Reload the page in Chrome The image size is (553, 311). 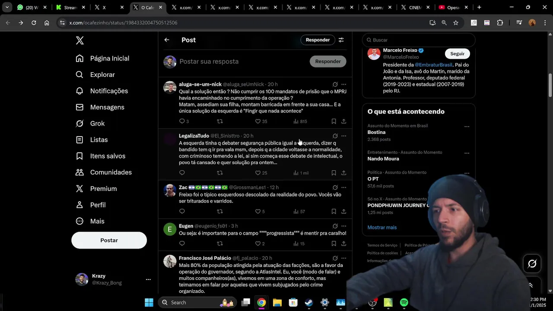point(34,22)
